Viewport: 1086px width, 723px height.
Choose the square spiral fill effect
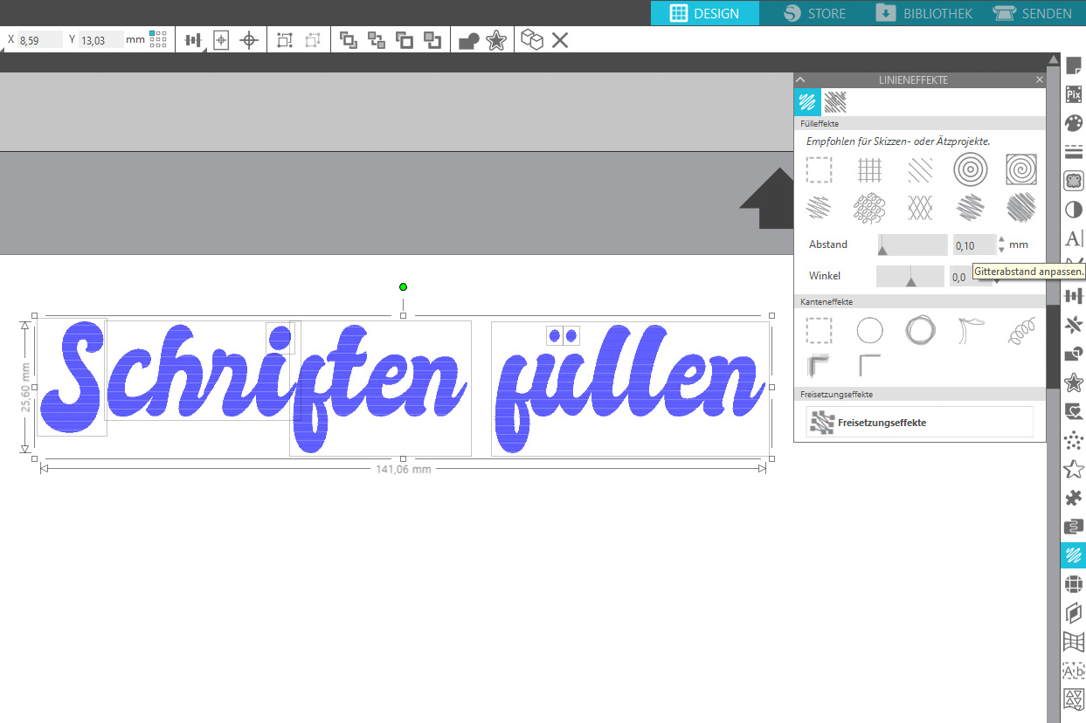point(1020,169)
